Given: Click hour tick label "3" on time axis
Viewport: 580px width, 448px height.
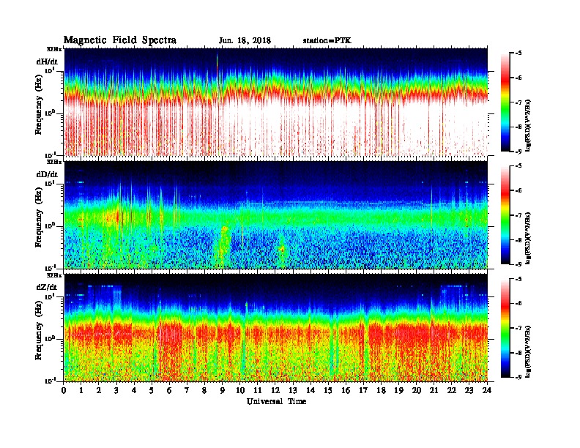Looking at the screenshot, I should 116,390.
